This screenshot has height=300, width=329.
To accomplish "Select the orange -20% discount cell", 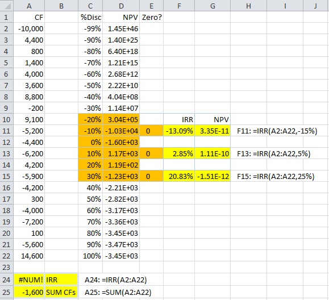I will pyautogui.click(x=90, y=119).
